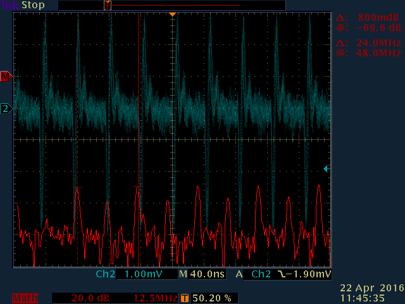Click the 12.5MHz frequency per division readout
Screen dimensions: 405x304
(156, 298)
